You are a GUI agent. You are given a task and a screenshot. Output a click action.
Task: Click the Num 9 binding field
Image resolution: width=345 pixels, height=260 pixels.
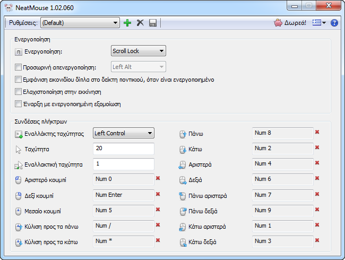tap(283, 211)
